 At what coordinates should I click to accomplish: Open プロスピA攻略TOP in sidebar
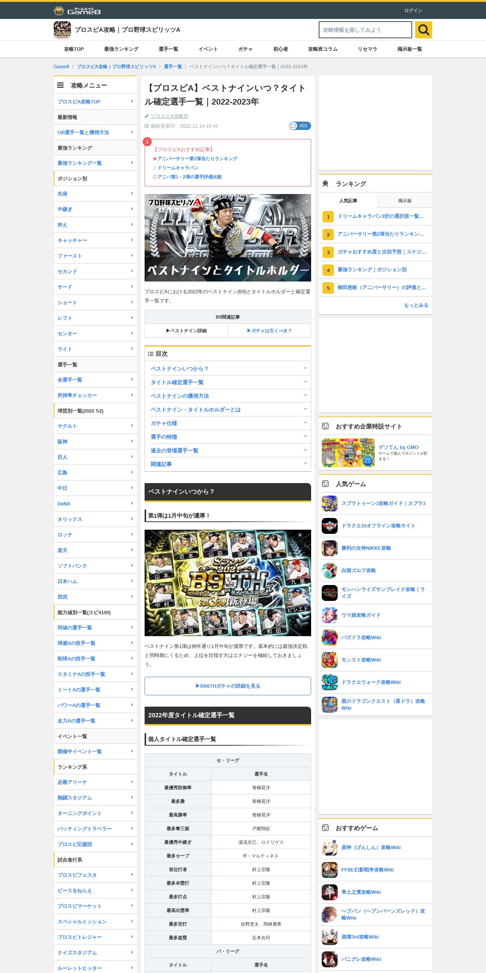(x=95, y=102)
